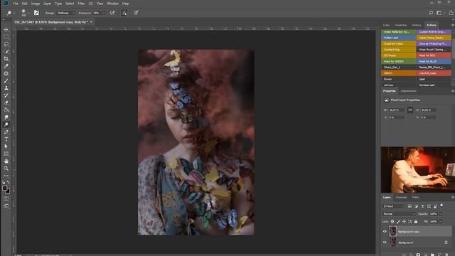Select the History Brush tool

(x=6, y=95)
